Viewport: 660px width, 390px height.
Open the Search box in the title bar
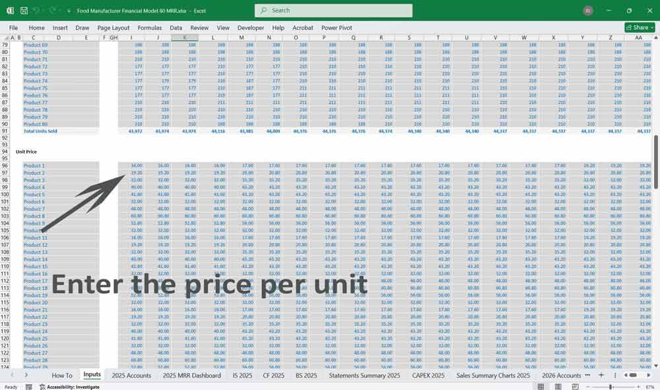click(333, 11)
